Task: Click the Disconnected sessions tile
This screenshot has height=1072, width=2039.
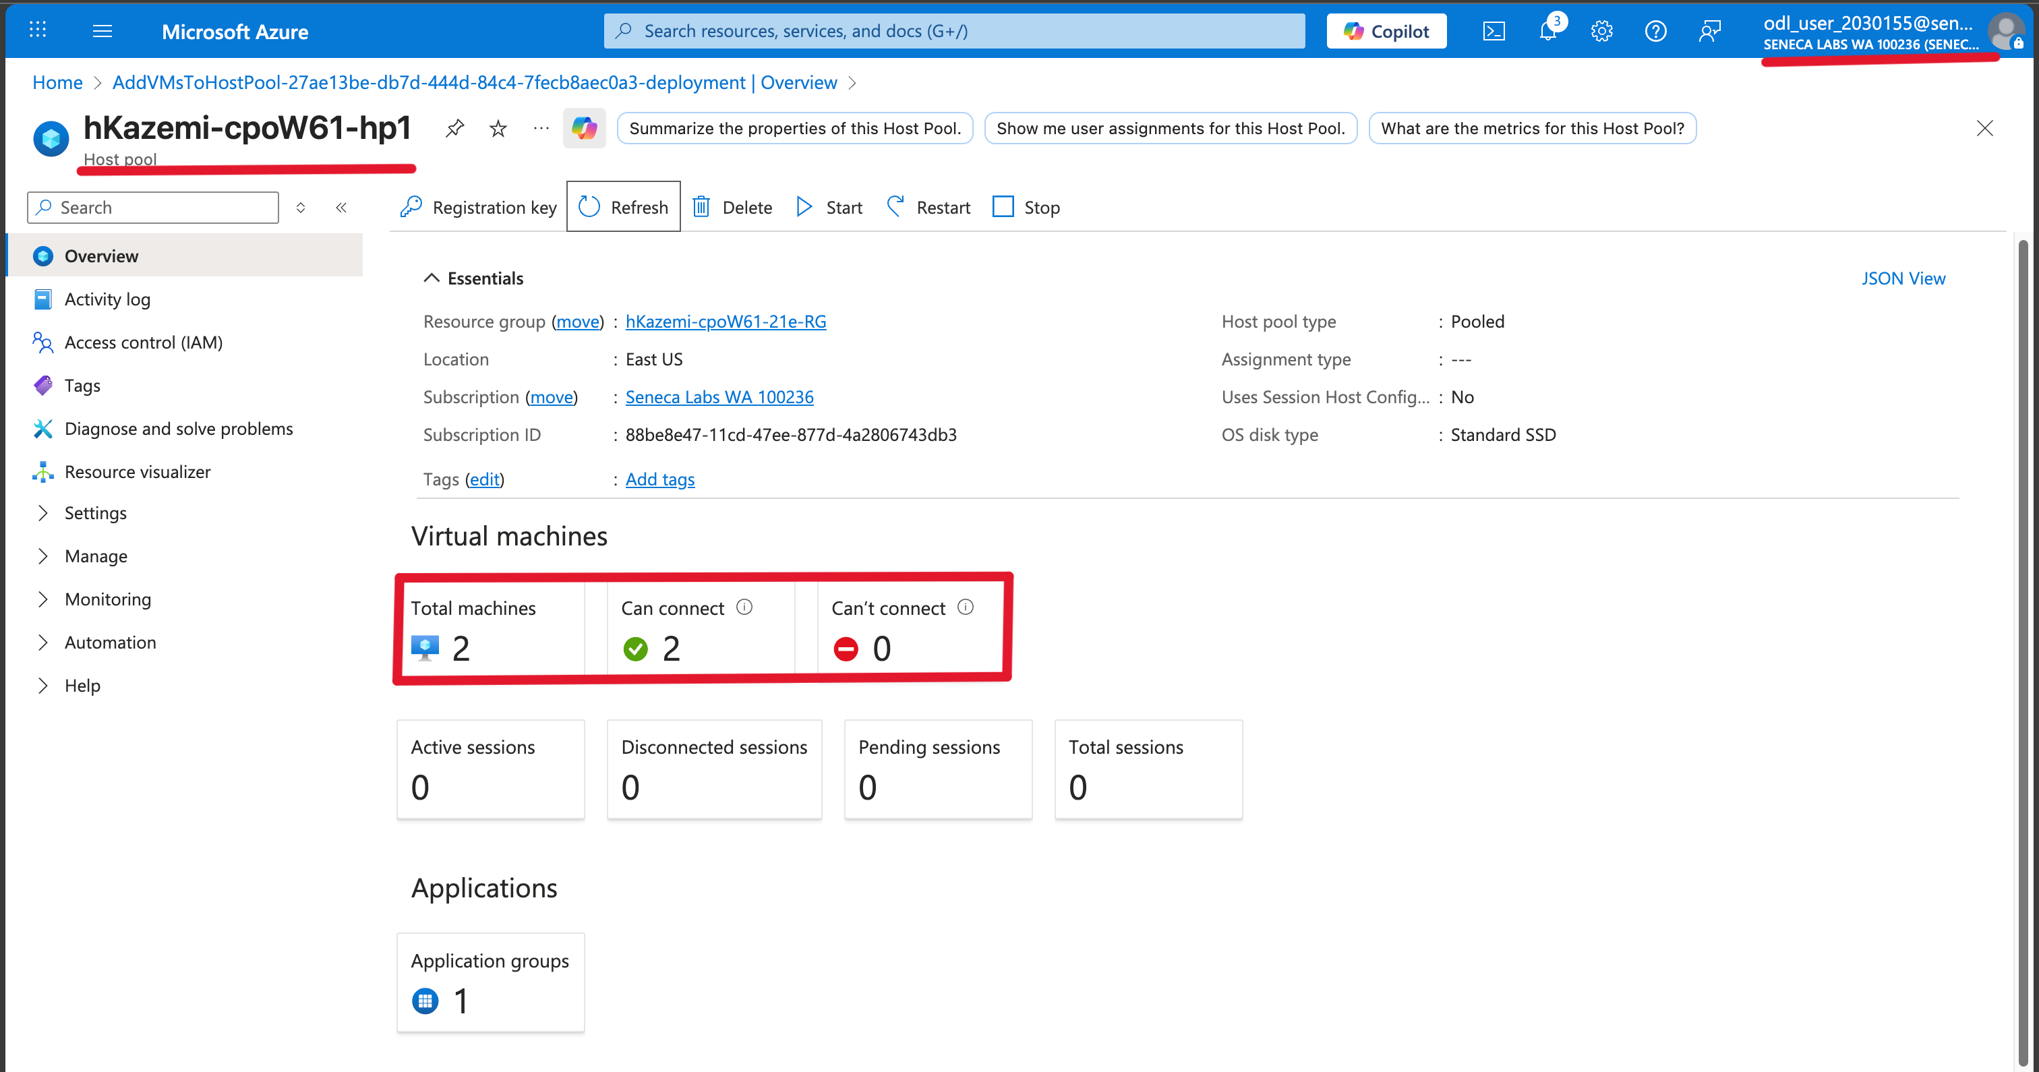Action: (714, 769)
